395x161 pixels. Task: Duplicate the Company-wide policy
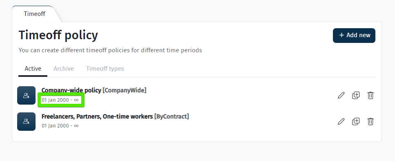pyautogui.click(x=356, y=95)
